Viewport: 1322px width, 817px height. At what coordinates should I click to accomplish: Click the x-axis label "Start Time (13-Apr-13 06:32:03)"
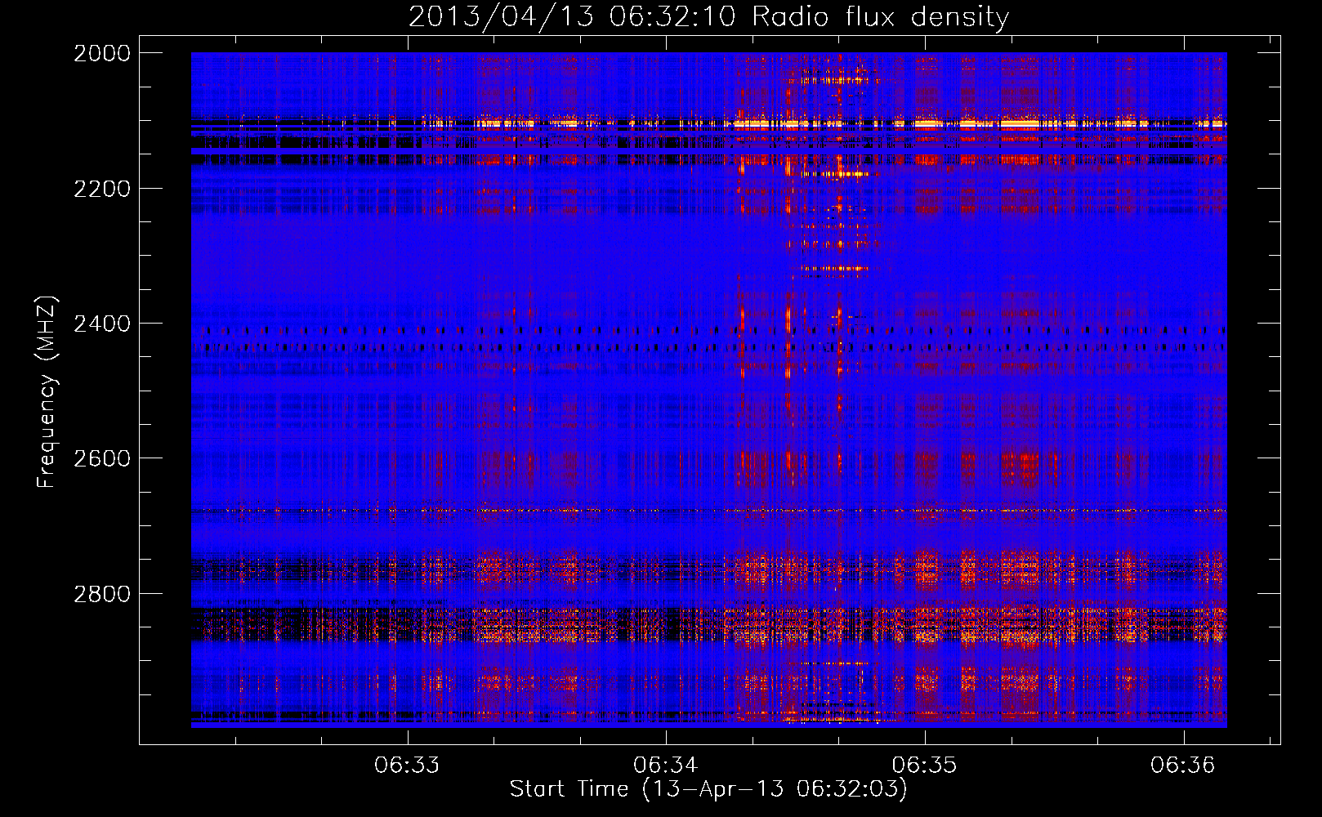pos(708,789)
